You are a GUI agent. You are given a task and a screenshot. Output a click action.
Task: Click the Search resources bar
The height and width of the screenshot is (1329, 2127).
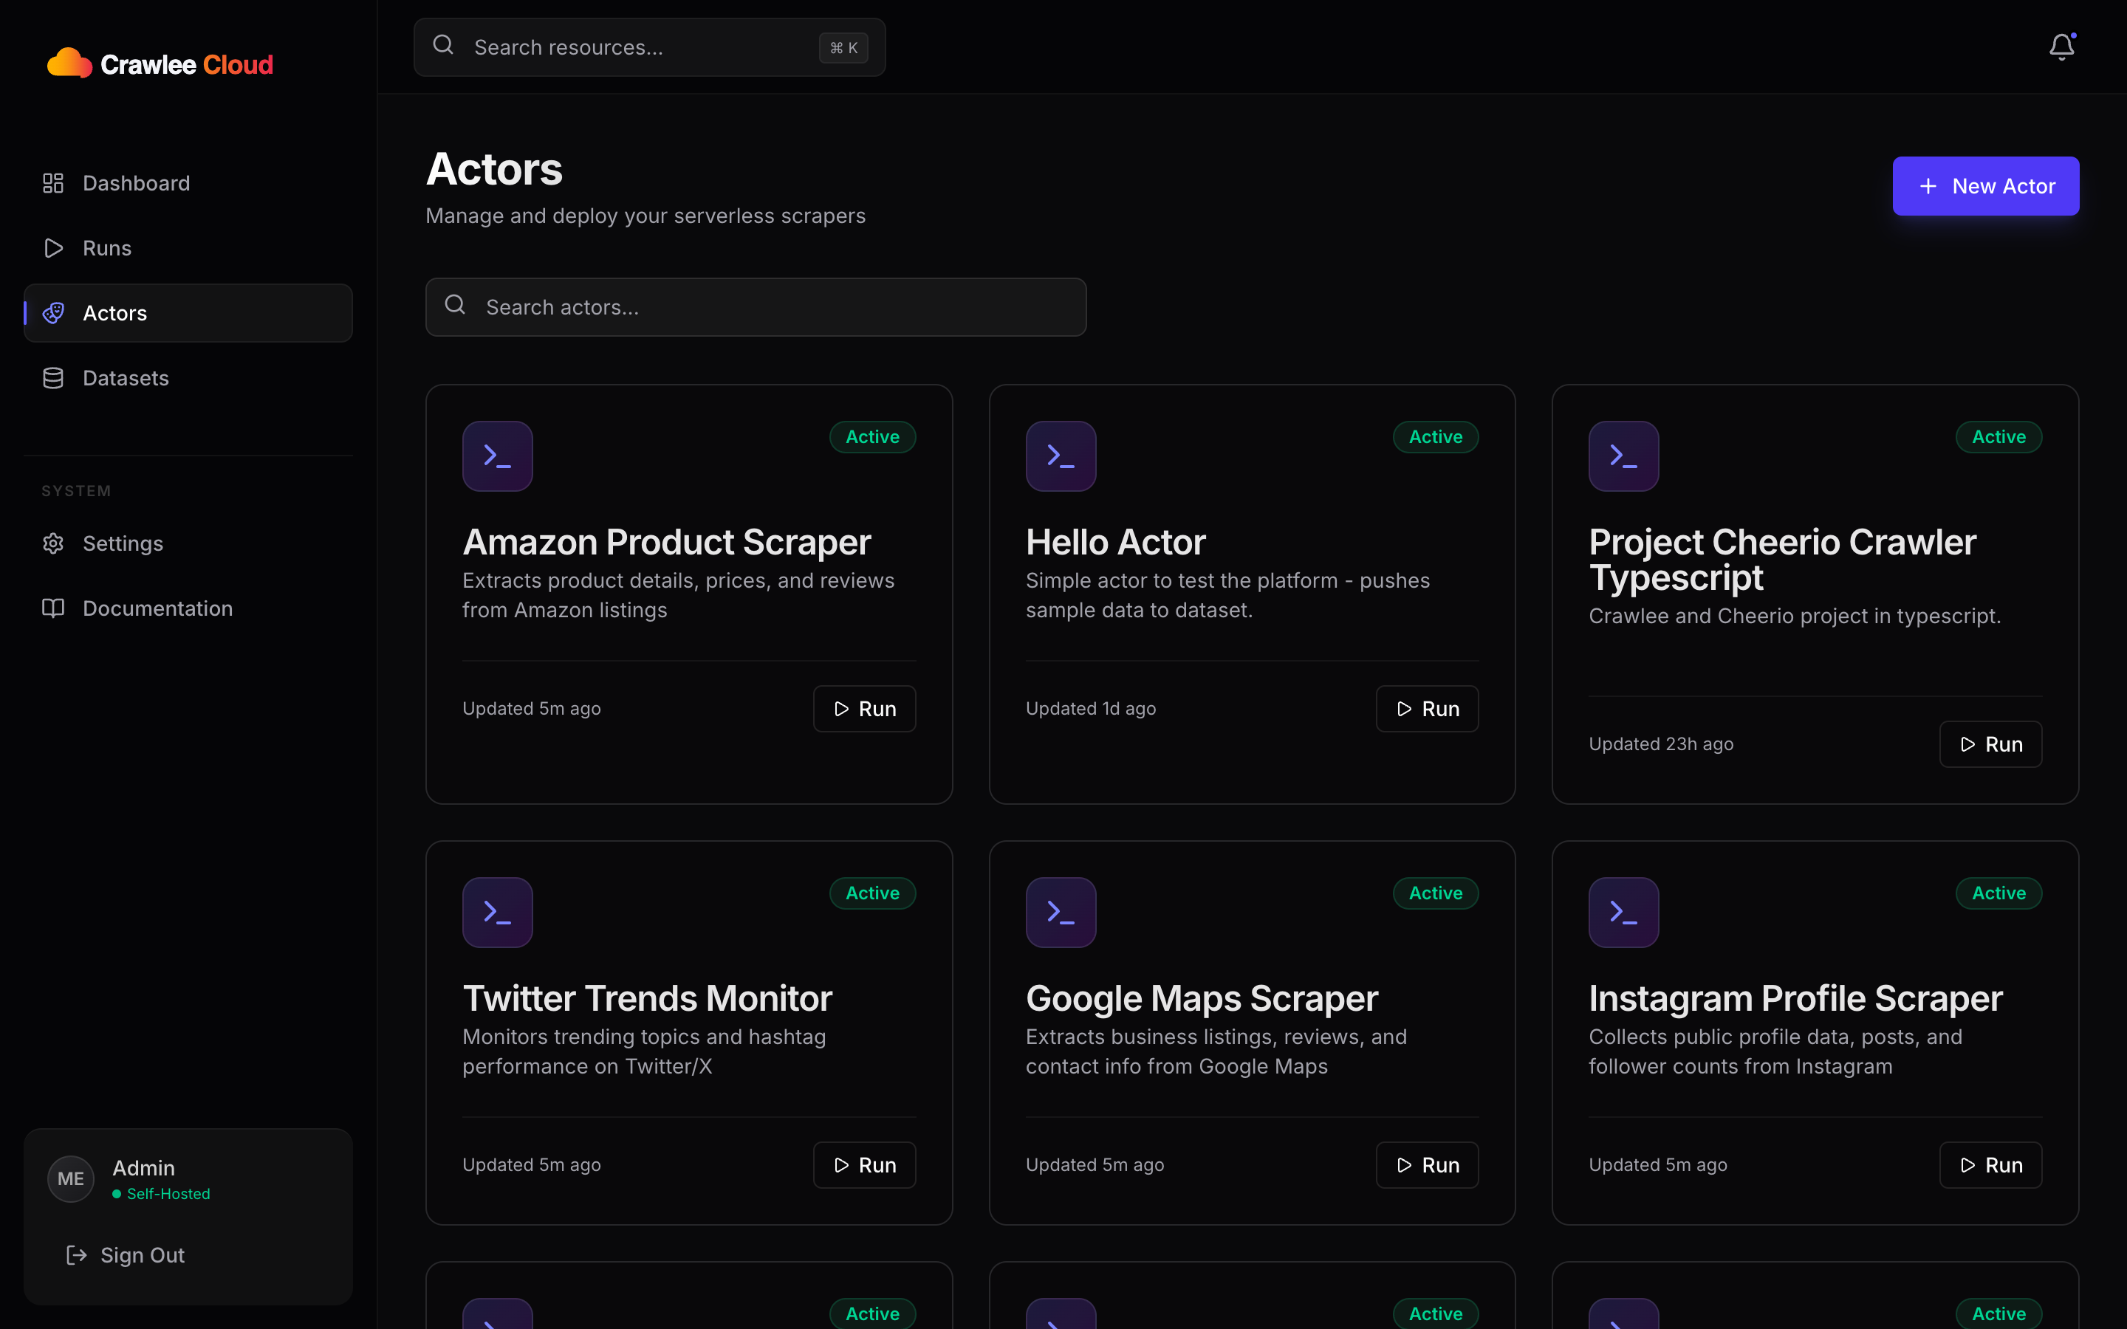pos(648,47)
